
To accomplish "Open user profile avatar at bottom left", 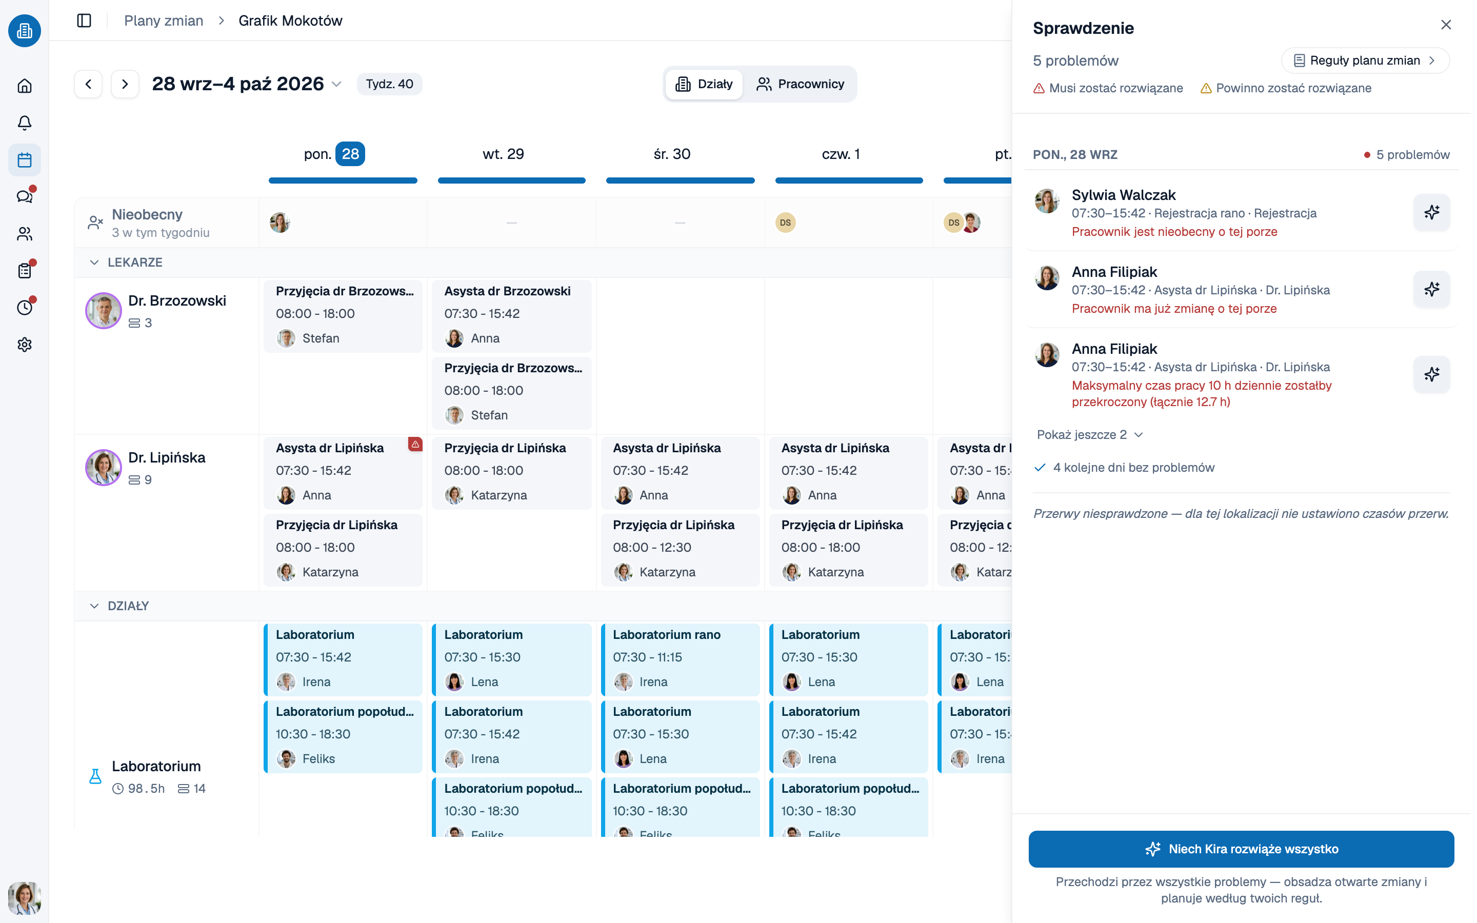I will coord(25,898).
